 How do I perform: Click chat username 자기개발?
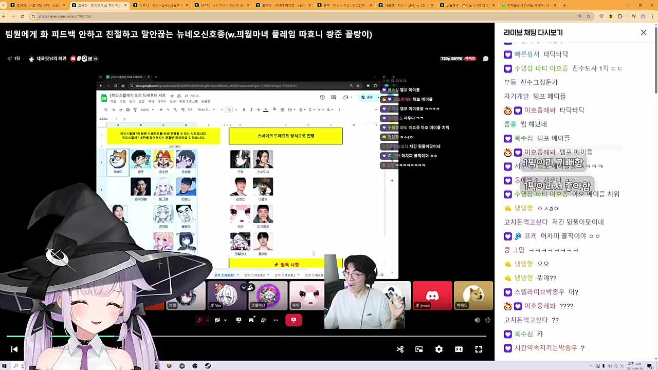(x=516, y=96)
